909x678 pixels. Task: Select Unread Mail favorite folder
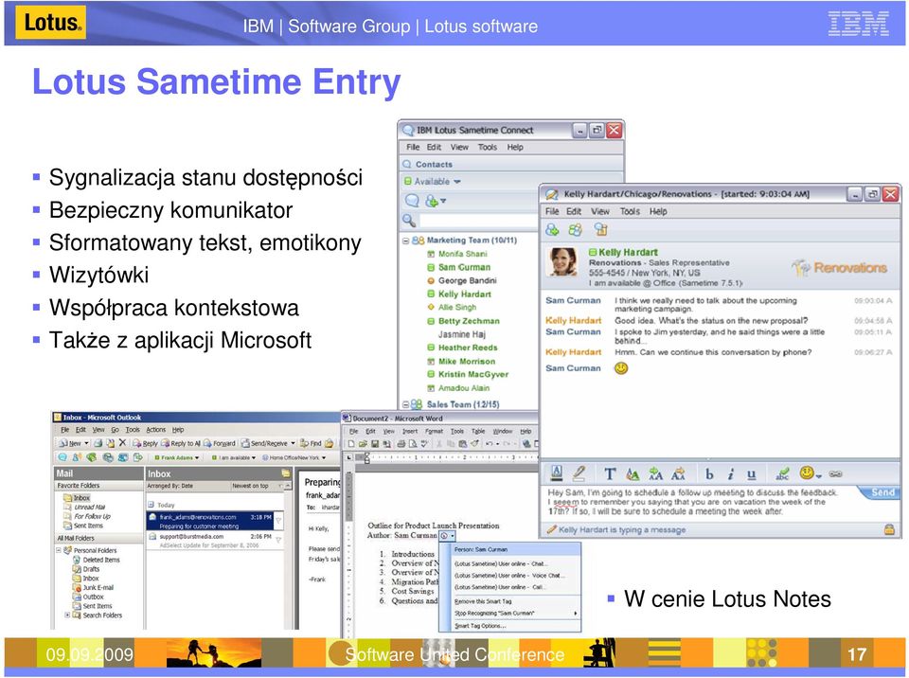84,507
